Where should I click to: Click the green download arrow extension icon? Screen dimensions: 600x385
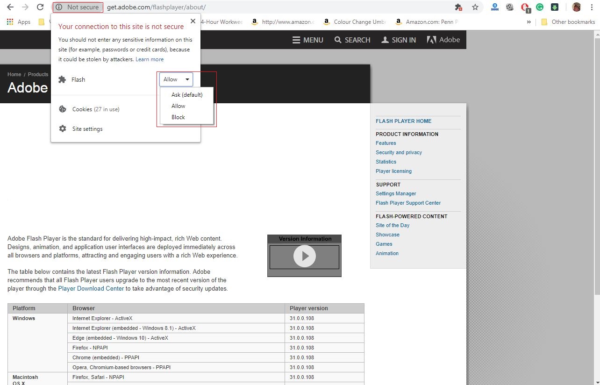click(555, 7)
